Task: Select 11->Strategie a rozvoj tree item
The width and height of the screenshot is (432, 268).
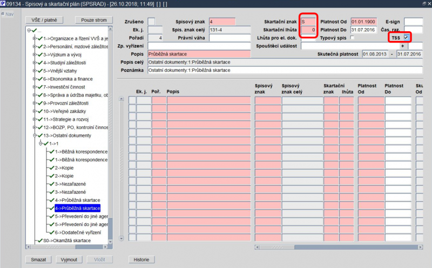Action: pyautogui.click(x=66, y=119)
